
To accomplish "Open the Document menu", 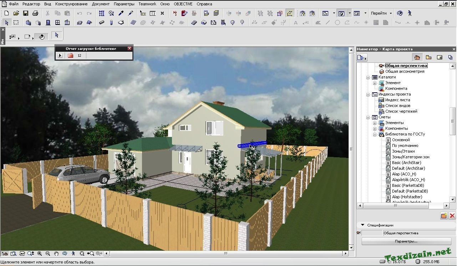I will (x=101, y=4).
